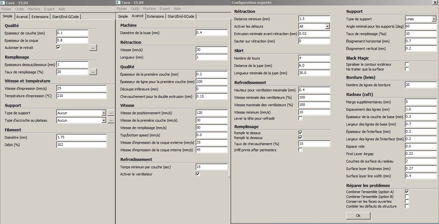
Task: Tick Infill prints after perimeters checkbox
Action: click(300, 150)
